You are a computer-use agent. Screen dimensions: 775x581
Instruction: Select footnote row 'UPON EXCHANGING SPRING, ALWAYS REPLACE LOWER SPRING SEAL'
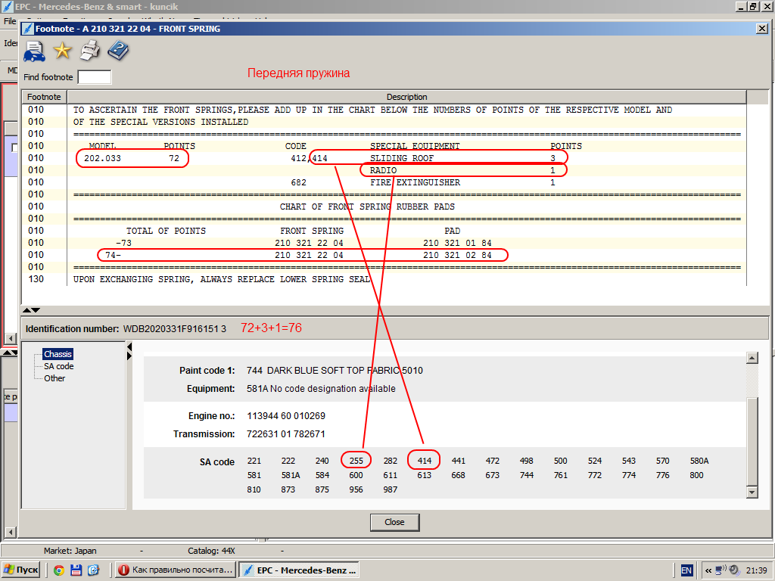384,279
